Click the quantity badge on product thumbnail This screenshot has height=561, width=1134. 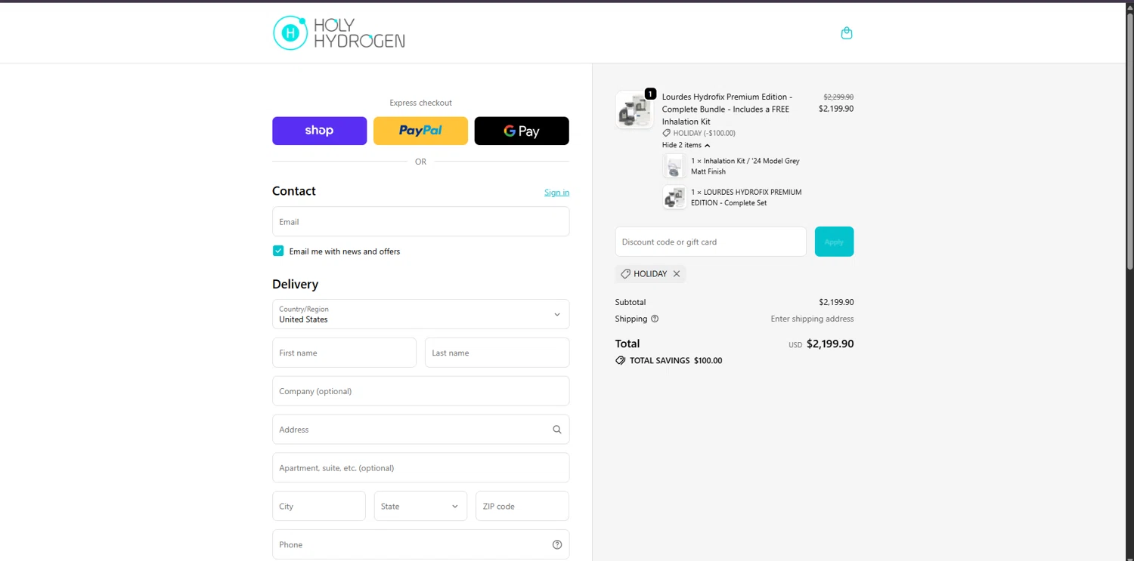[x=650, y=94]
